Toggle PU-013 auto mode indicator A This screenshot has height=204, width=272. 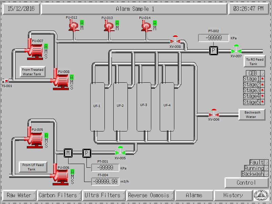pos(117,23)
